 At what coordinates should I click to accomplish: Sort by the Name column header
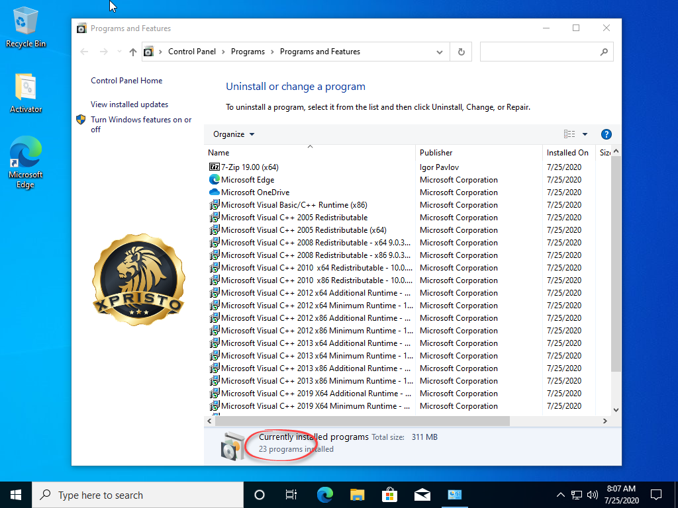pos(310,153)
